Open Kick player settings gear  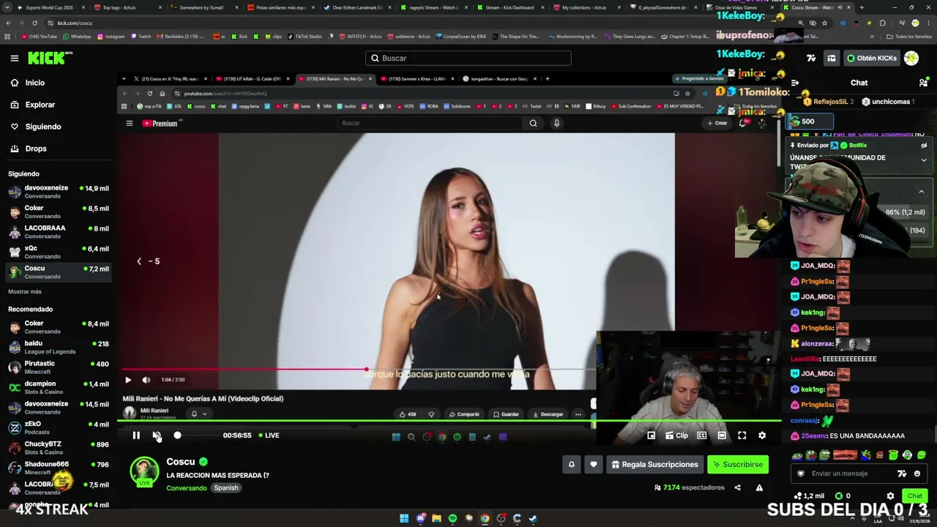coord(762,436)
